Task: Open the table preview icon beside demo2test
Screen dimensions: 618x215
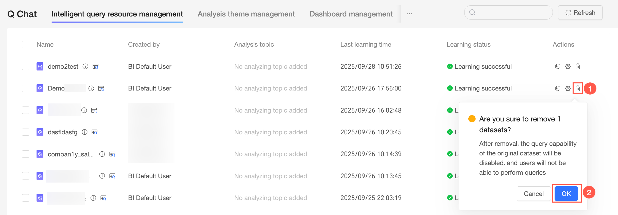Action: tap(95, 66)
